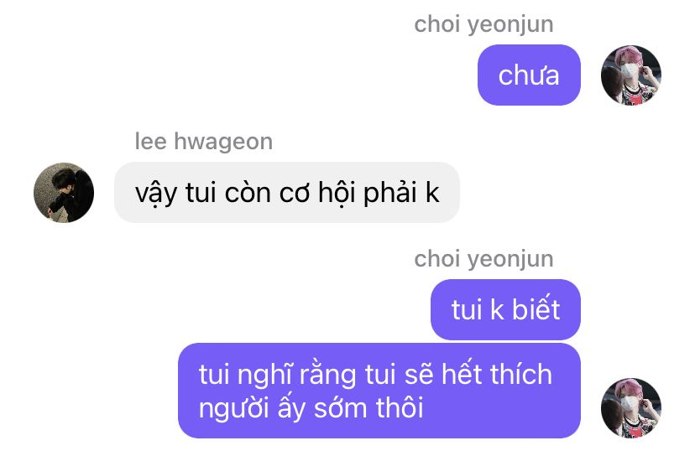Click the word 'biết' in the purple bubble
This screenshot has height=456, width=695.
536,308
